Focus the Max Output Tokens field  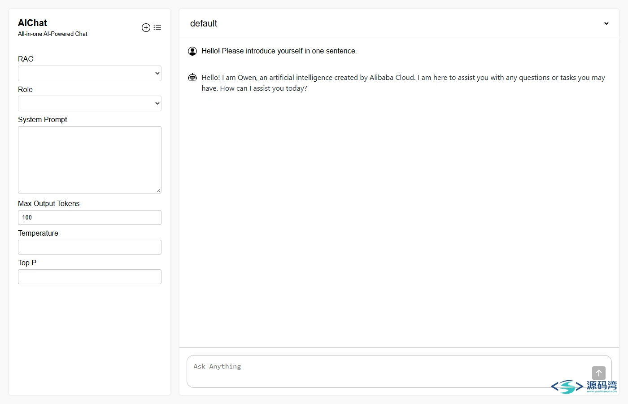click(90, 217)
